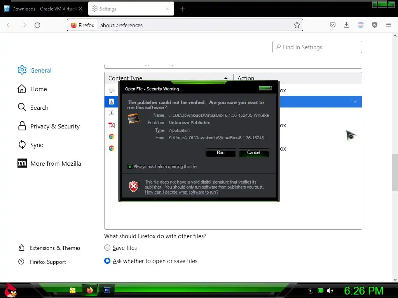
Task: Close the Downloads Oracle VM VirtualBox tab
Action: click(x=80, y=9)
